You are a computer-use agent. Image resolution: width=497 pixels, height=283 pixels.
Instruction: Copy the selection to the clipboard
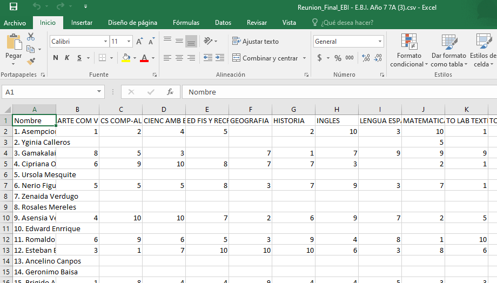tap(30, 49)
